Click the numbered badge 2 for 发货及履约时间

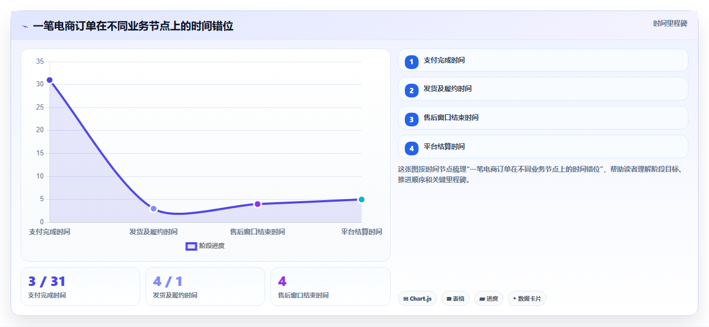point(412,91)
